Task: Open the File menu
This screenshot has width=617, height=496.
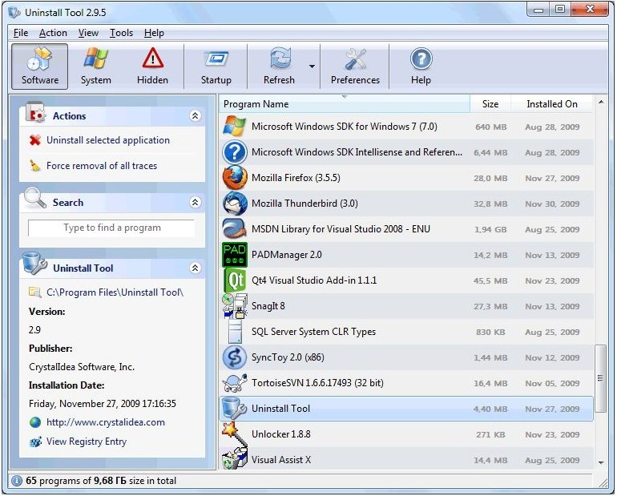Action: click(x=21, y=33)
